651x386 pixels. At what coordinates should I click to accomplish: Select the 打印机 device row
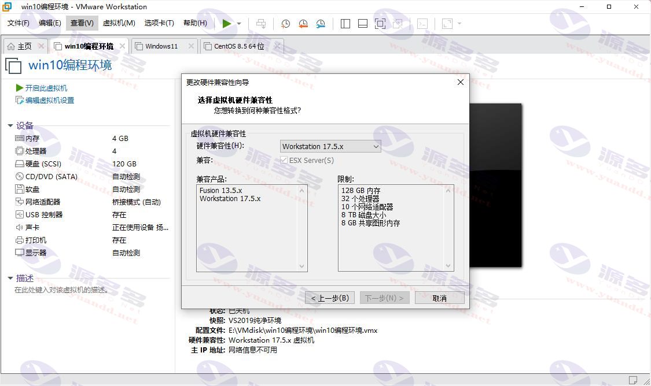pyautogui.click(x=92, y=240)
